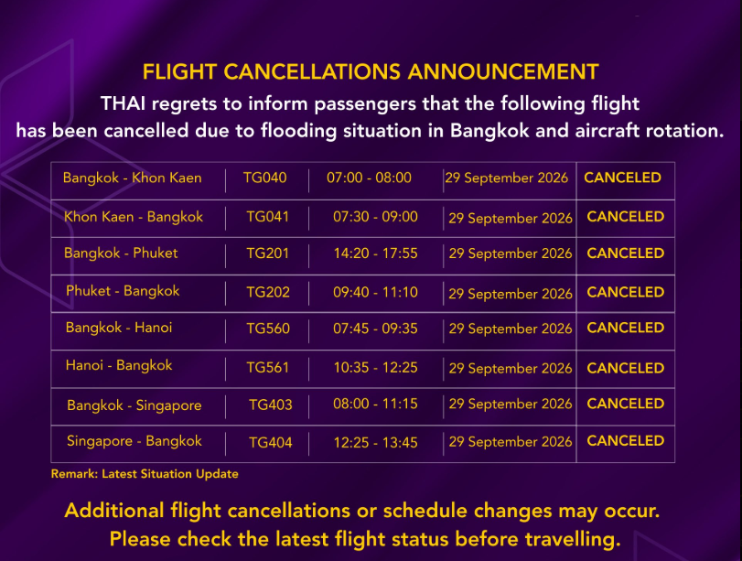Click the date for flight TG561
This screenshot has width=742, height=561.
tap(511, 368)
